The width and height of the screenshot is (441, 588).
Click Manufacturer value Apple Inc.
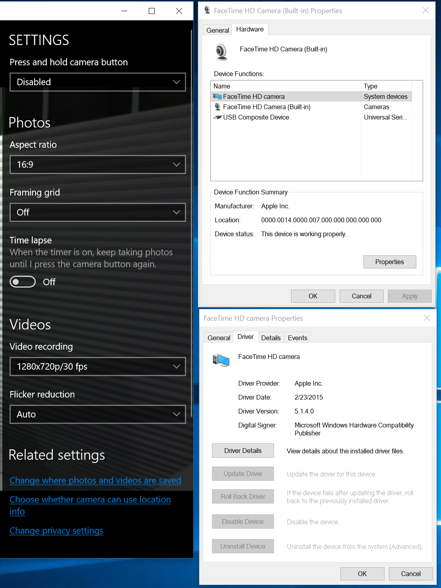pyautogui.click(x=275, y=206)
